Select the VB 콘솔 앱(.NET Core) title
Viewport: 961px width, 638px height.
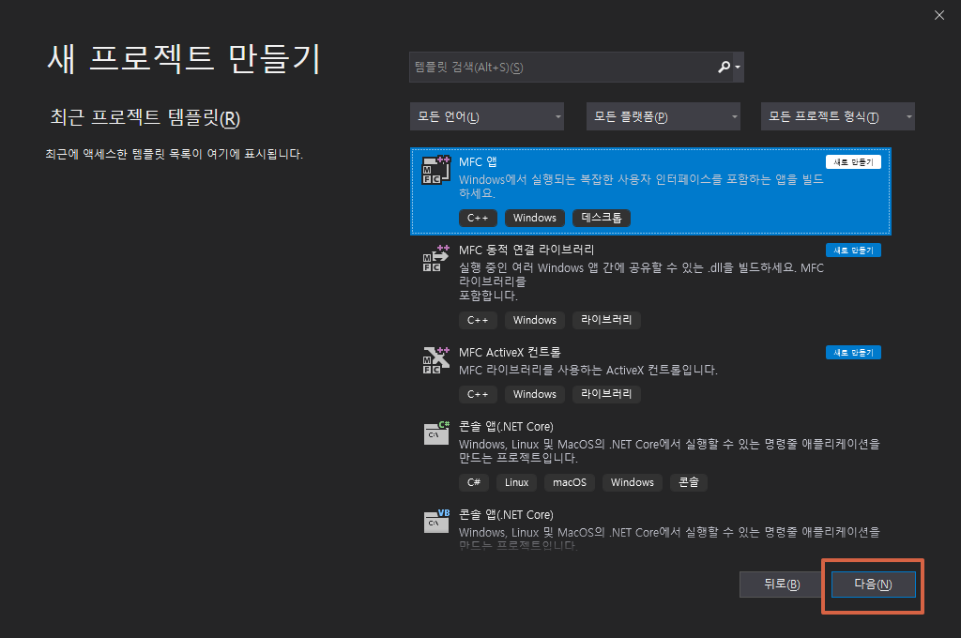click(506, 515)
